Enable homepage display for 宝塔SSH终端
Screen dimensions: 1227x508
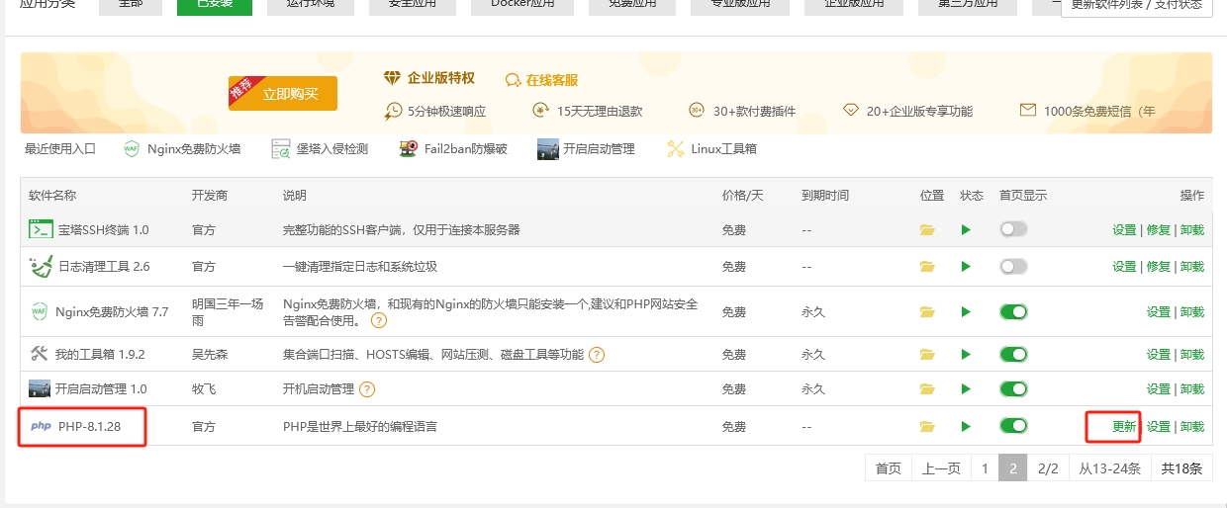click(1013, 229)
